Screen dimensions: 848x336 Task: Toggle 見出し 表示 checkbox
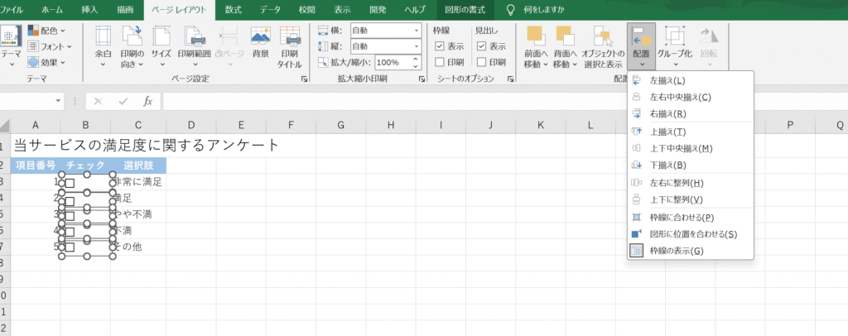[481, 46]
